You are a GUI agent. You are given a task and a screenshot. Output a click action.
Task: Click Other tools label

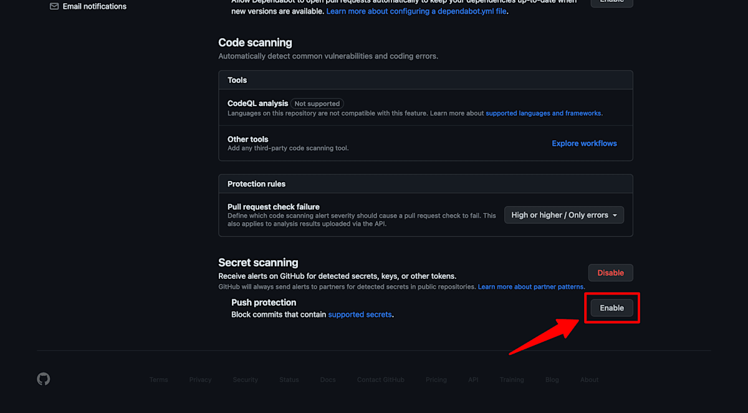point(248,139)
